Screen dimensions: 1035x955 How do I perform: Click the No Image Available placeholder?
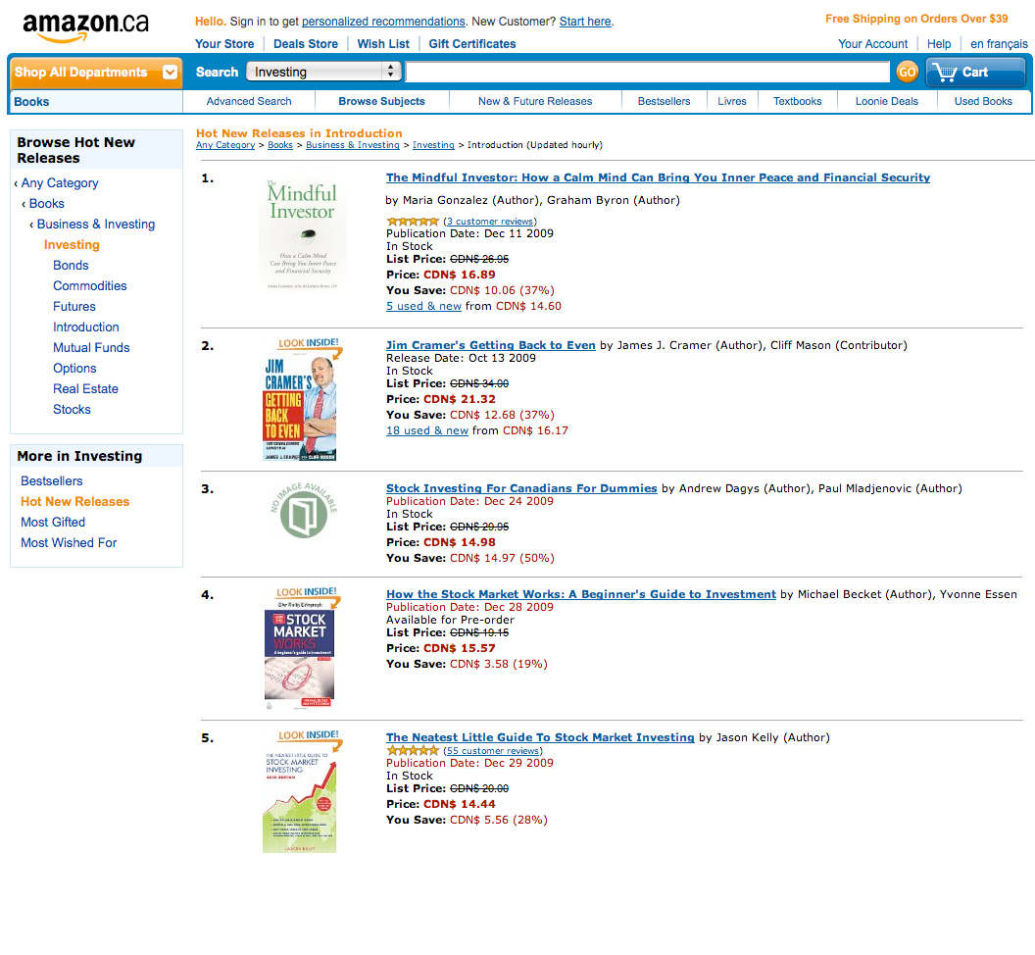pyautogui.click(x=303, y=512)
